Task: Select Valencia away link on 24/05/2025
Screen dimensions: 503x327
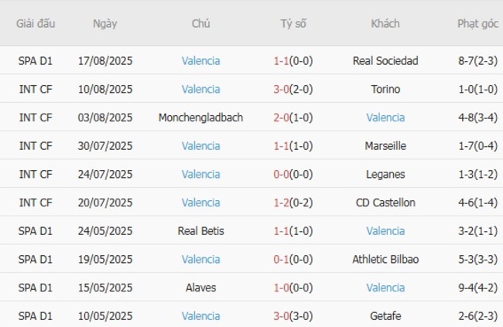Action: [385, 230]
